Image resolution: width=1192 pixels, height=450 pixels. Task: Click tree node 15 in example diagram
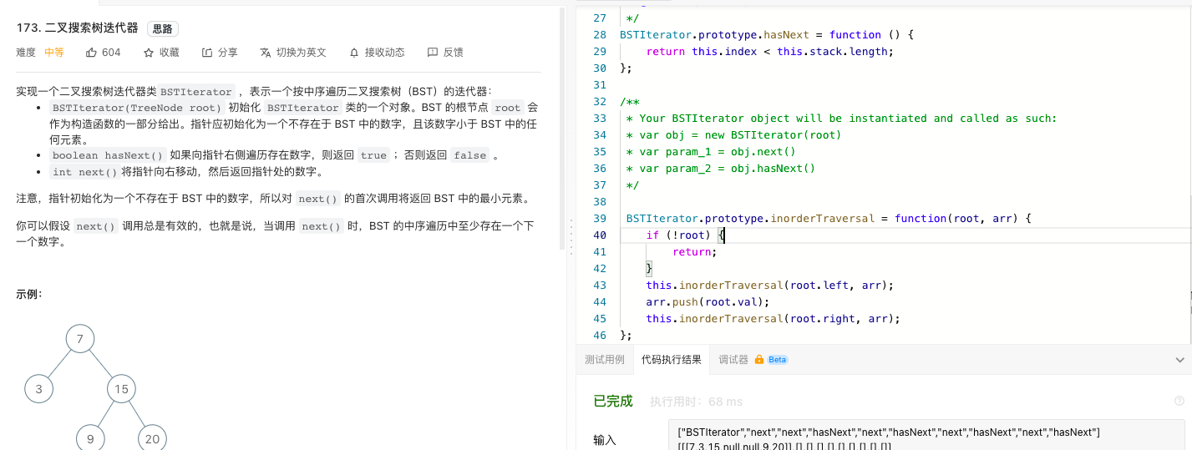coord(122,389)
